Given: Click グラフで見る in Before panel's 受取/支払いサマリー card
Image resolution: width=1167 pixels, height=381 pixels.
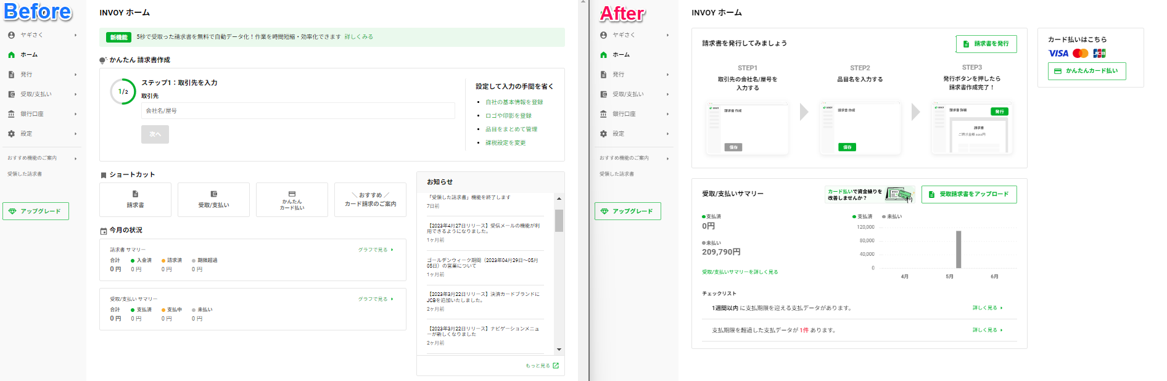Looking at the screenshot, I should pyautogui.click(x=376, y=299).
